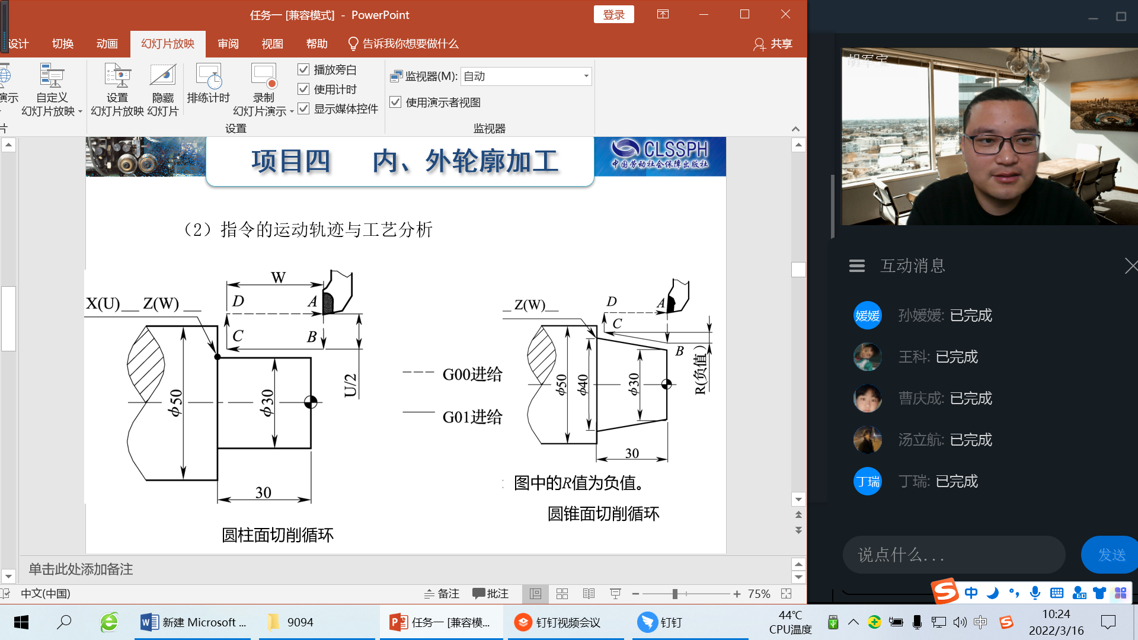Click the Hide Slide (隐藏幻灯片) icon
Image resolution: width=1138 pixels, height=640 pixels.
162,77
